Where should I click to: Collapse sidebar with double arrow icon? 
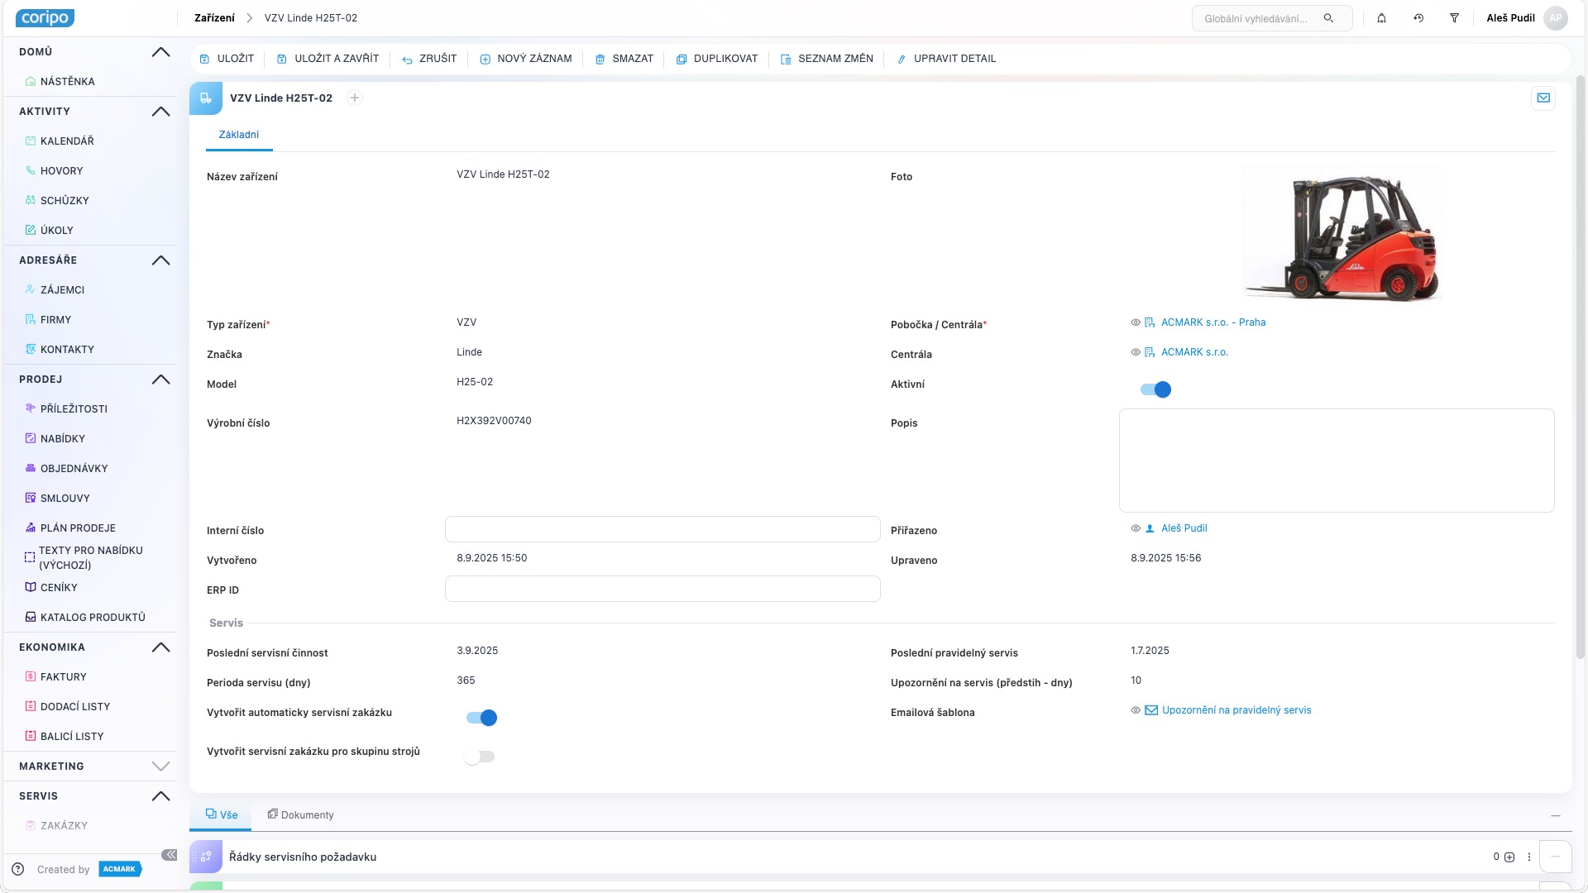click(x=169, y=855)
